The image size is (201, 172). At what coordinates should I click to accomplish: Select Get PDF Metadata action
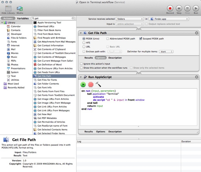55,118
